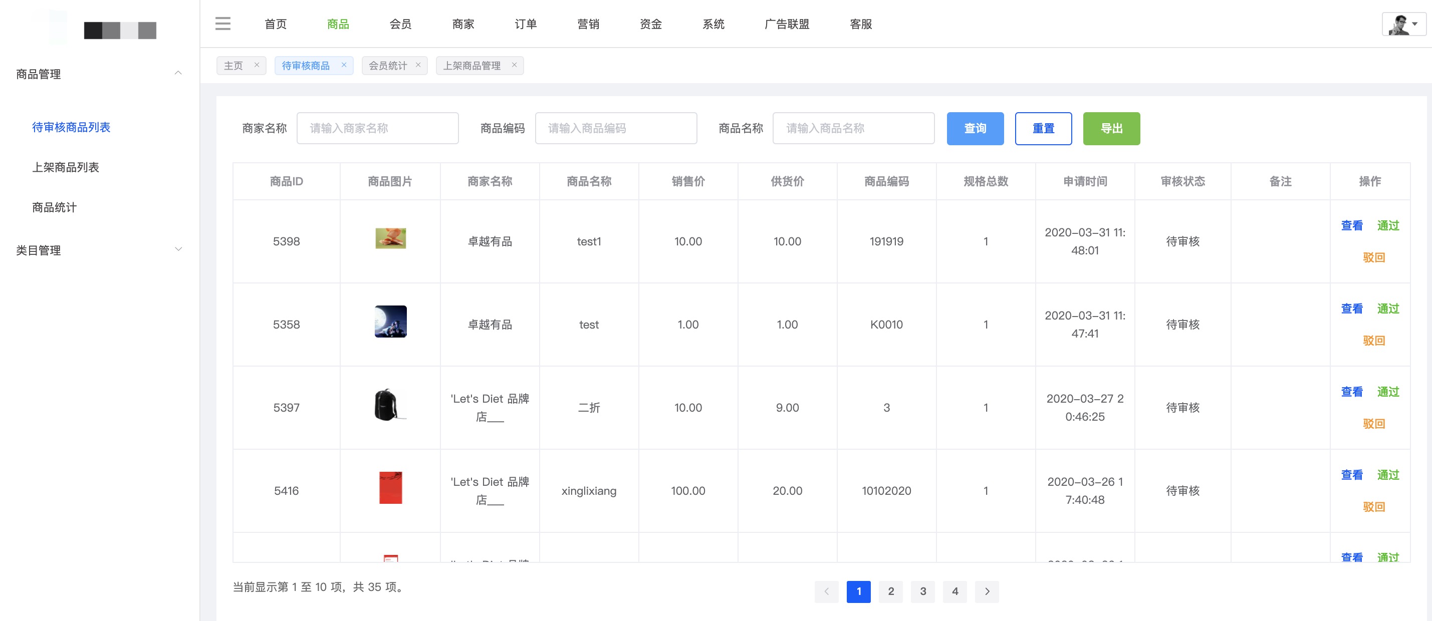1432x621 pixels.
Task: Click the 查询 search icon button
Action: 976,129
